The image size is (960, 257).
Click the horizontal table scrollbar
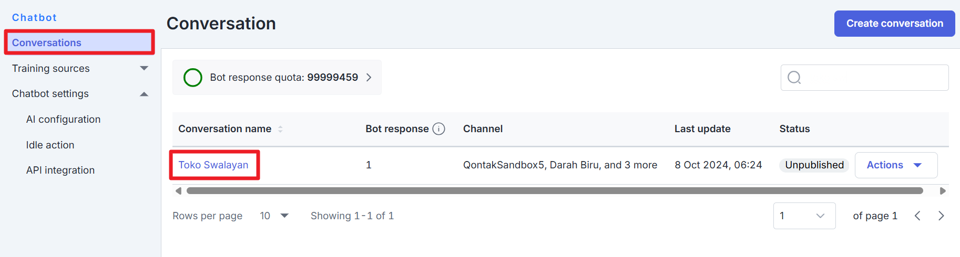pyautogui.click(x=555, y=191)
